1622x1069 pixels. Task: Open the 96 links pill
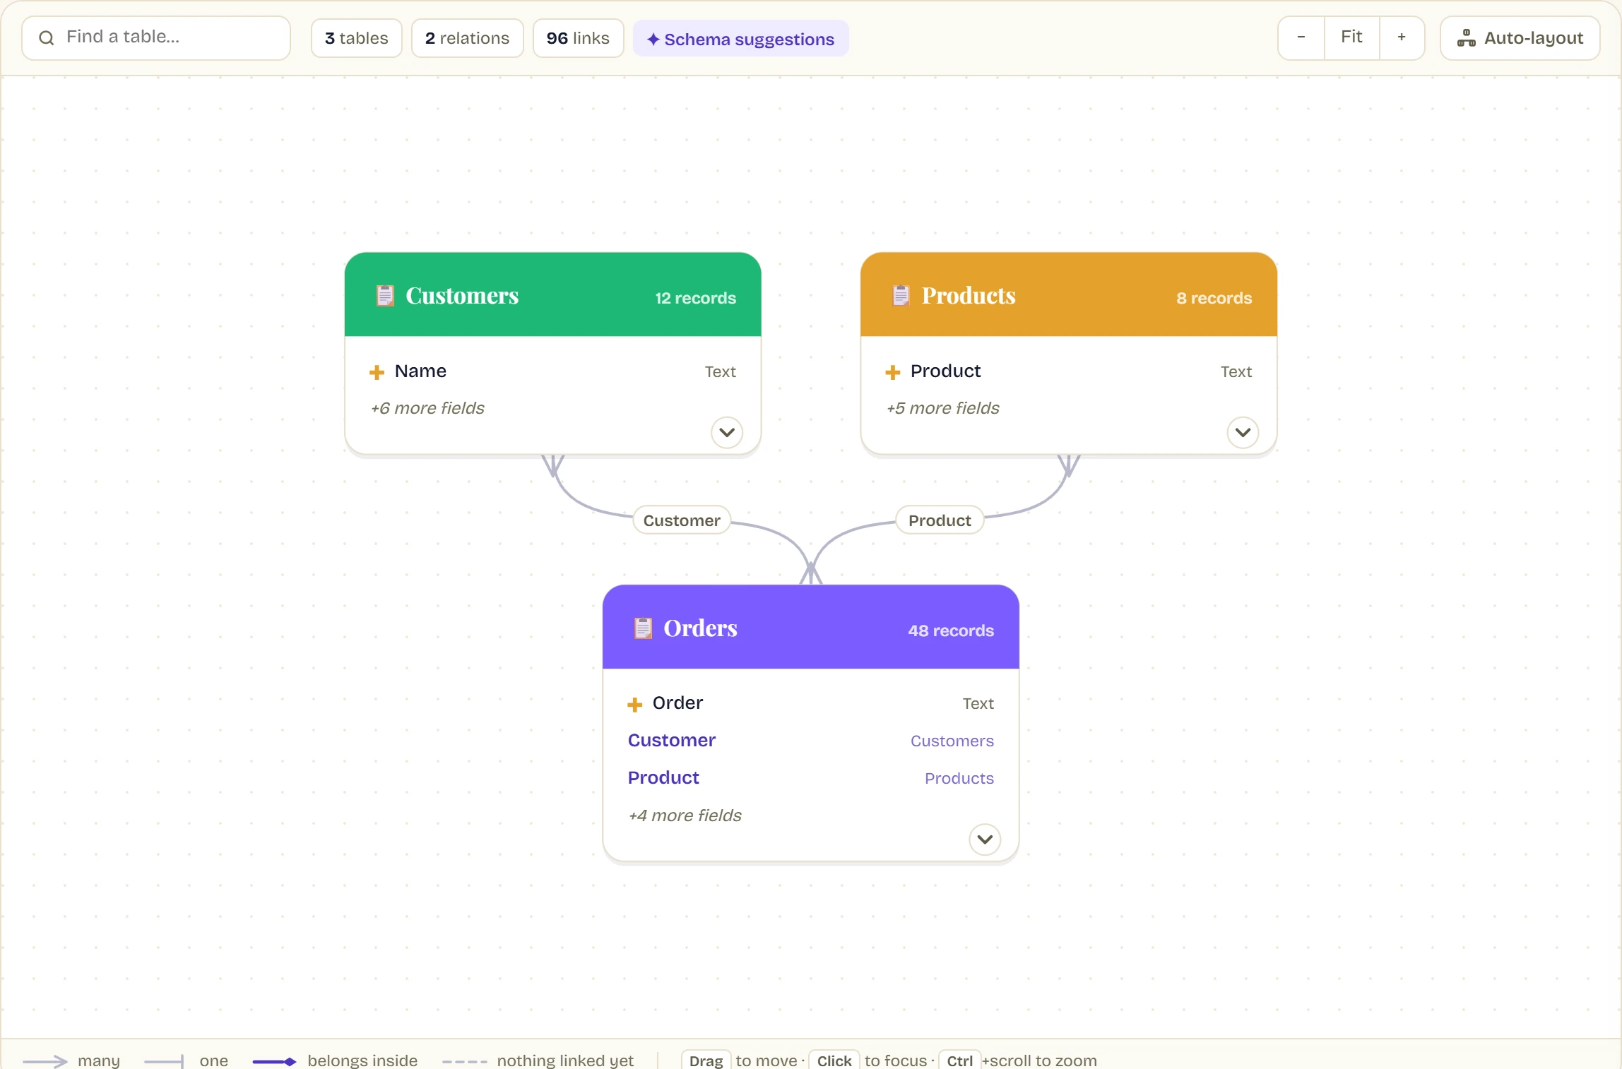coord(578,38)
